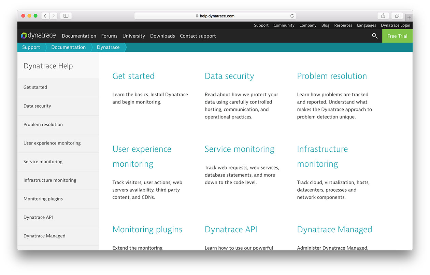
Task: Click the Dynatrace Managed heading link
Action: pyautogui.click(x=335, y=229)
